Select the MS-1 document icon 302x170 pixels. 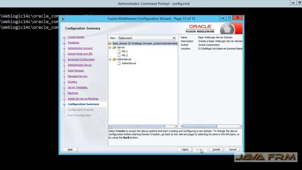click(x=119, y=51)
